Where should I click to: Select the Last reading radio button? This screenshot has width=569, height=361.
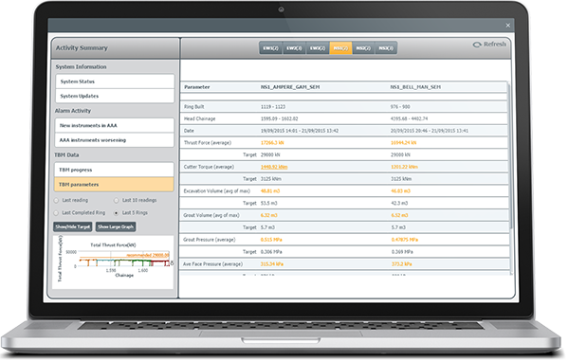tap(56, 201)
